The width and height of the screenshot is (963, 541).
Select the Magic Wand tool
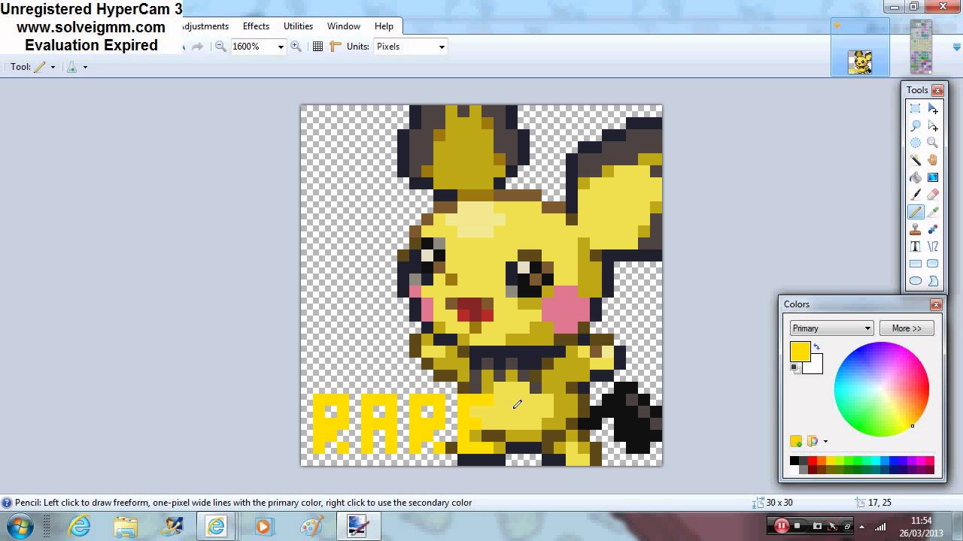[x=916, y=160]
